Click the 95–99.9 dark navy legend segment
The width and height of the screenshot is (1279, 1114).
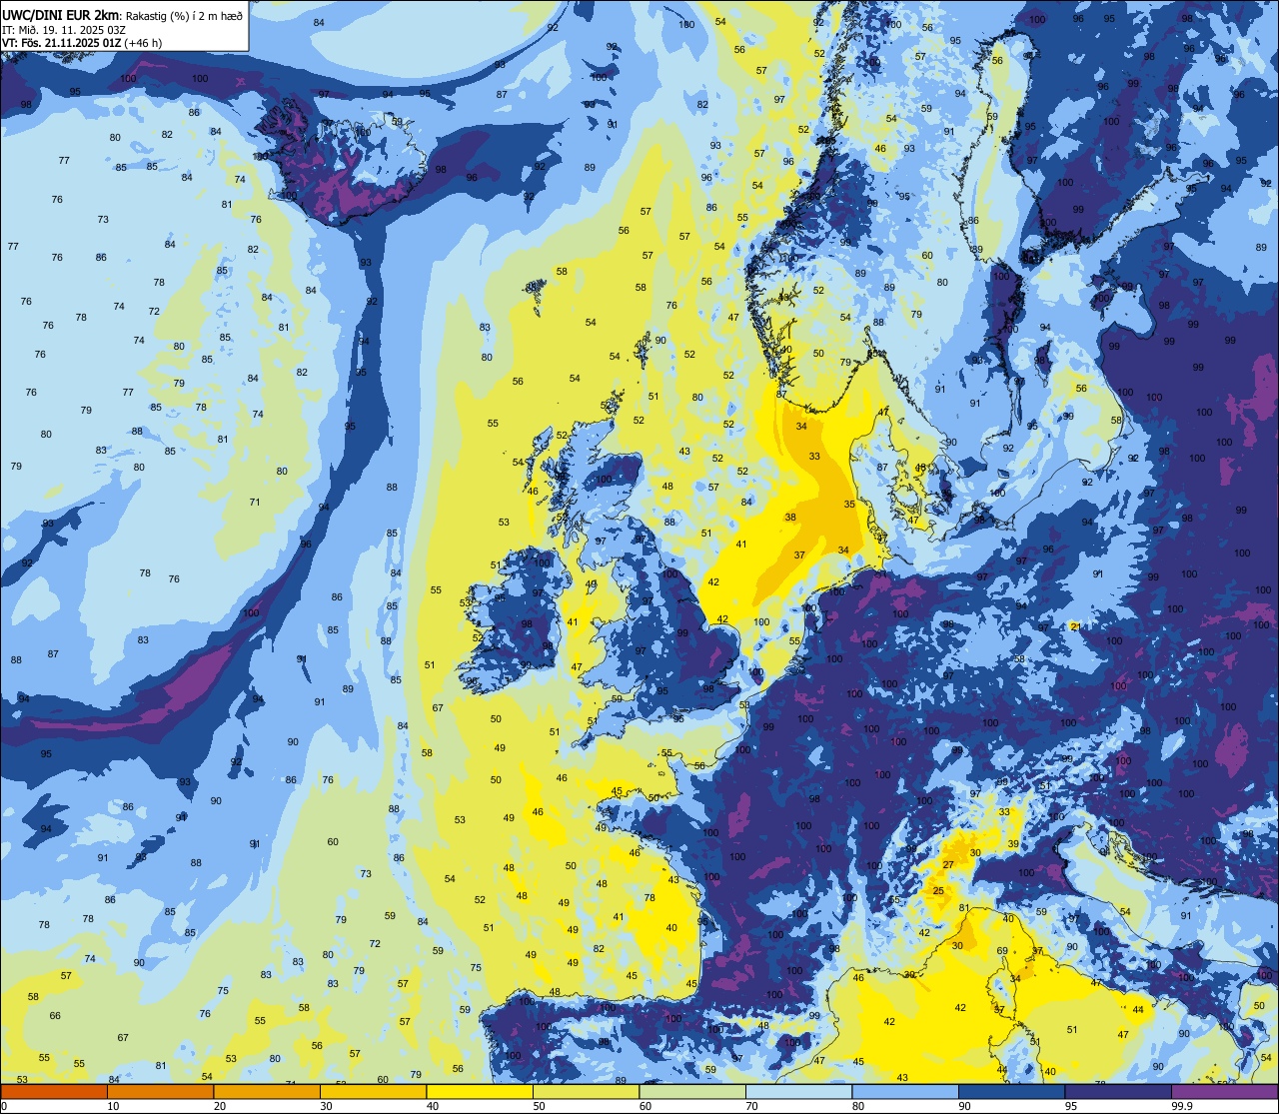(x=1119, y=1092)
